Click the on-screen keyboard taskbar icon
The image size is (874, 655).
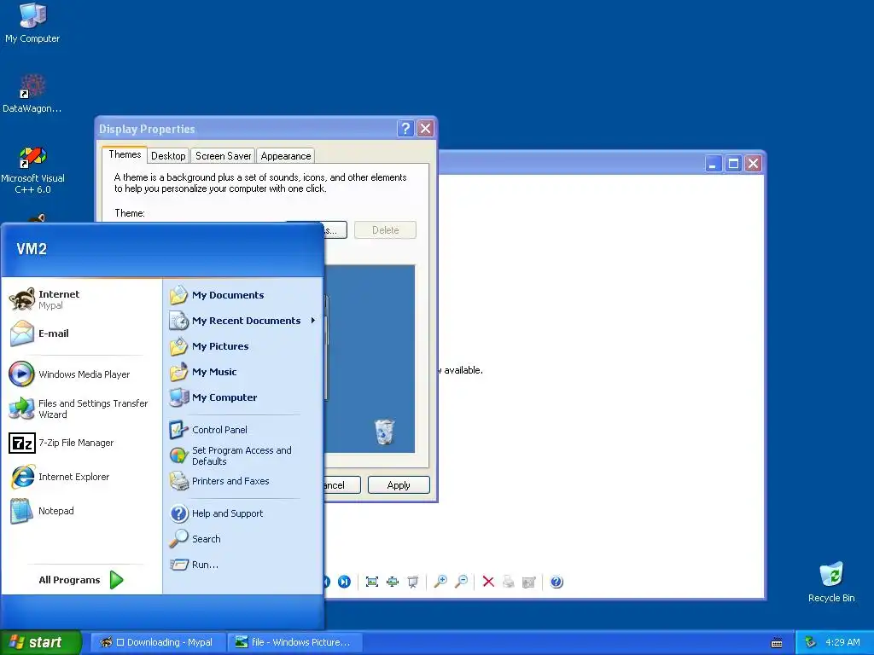coord(777,643)
